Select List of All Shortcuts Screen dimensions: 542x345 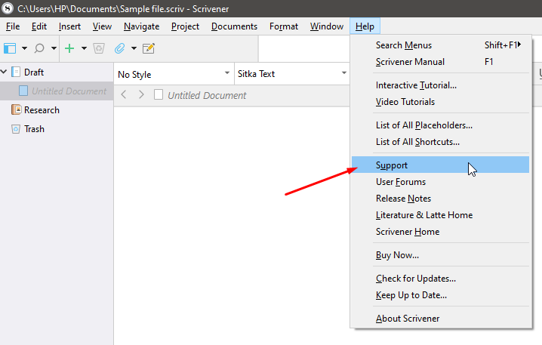click(440, 142)
